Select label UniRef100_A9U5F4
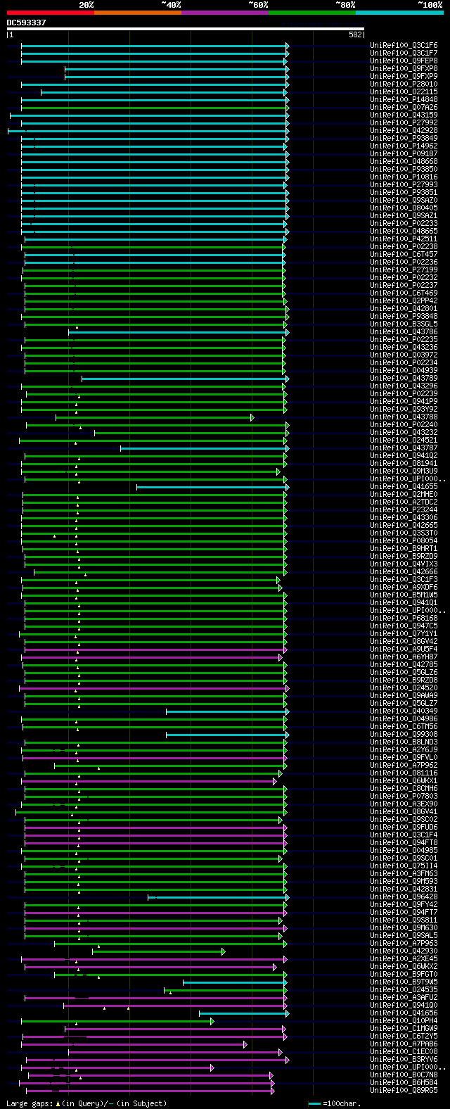 tap(404, 649)
